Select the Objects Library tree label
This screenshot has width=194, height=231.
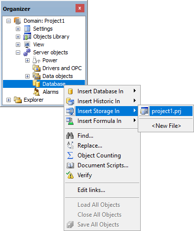pos(51,37)
